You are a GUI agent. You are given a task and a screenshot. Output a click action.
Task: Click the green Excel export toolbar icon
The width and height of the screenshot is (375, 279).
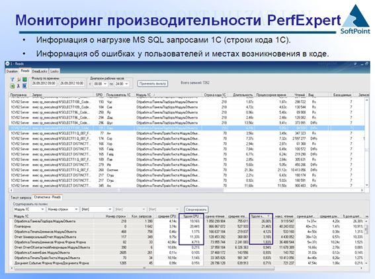coord(12,86)
